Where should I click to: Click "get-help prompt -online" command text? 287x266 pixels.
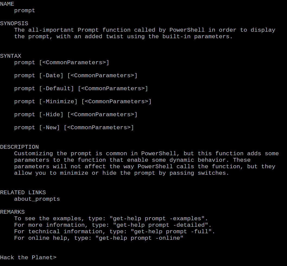(141, 238)
